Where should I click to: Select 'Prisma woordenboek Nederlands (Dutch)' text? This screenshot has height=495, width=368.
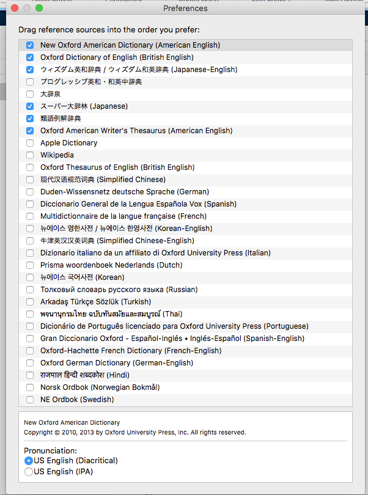111,265
